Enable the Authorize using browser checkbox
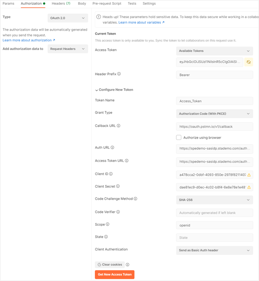Screen dimensions: 259x281 pos(178,138)
